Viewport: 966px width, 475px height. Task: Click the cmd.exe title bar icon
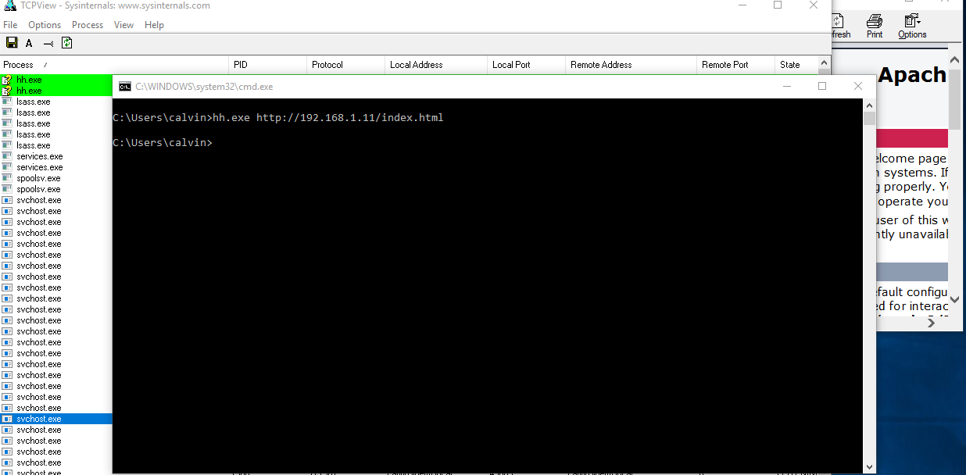pyautogui.click(x=124, y=87)
